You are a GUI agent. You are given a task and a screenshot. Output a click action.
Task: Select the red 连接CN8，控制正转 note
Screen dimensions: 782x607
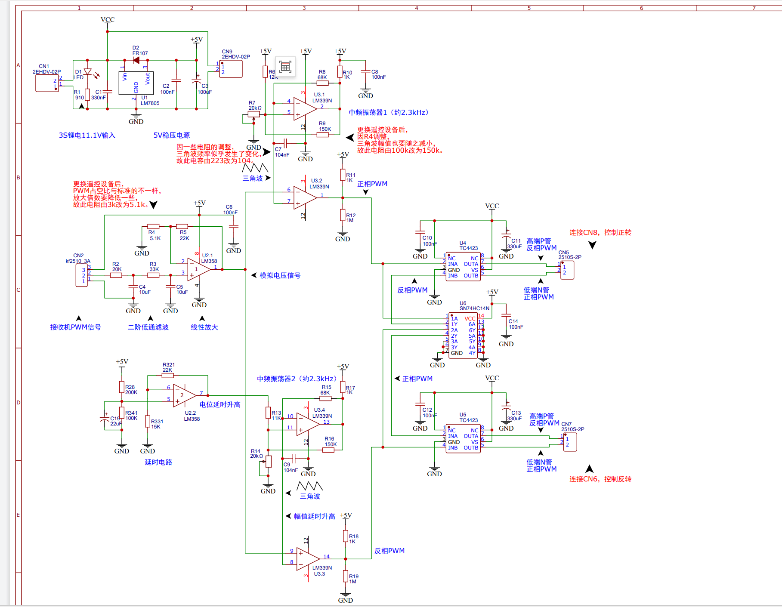pos(600,233)
